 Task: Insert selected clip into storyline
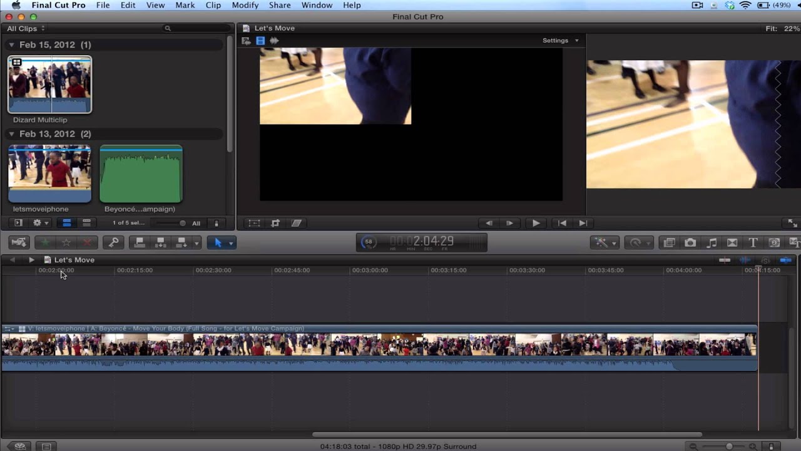pos(161,242)
